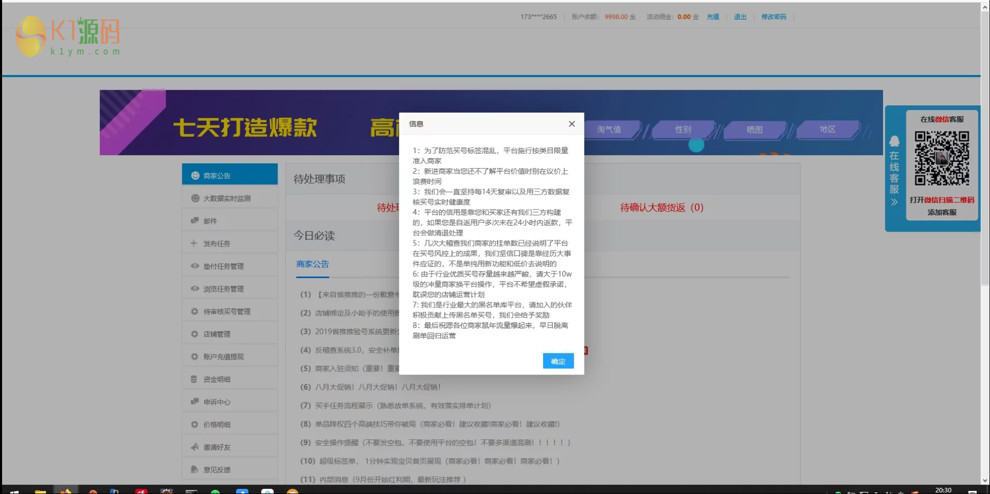Open 意见反馈 via its feedback icon
The image size is (990, 494).
pyautogui.click(x=195, y=469)
